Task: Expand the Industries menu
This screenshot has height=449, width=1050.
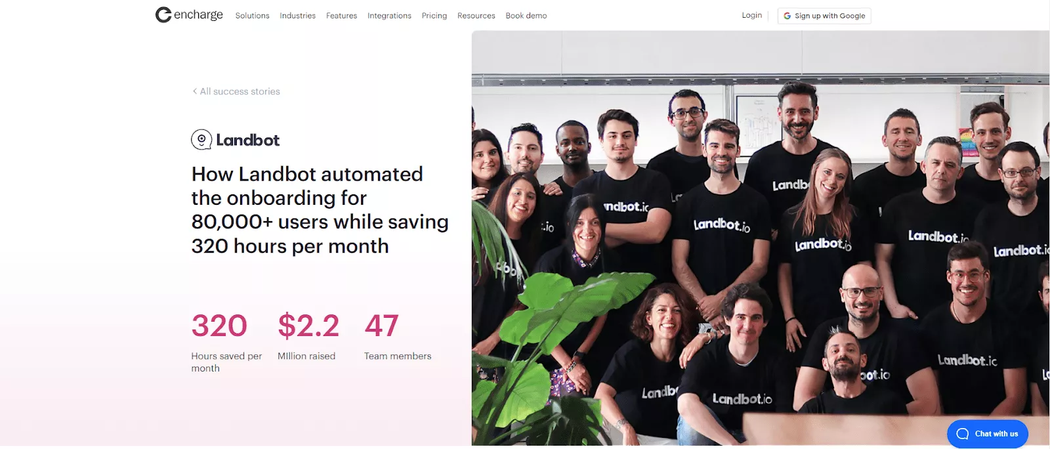Action: (x=297, y=16)
